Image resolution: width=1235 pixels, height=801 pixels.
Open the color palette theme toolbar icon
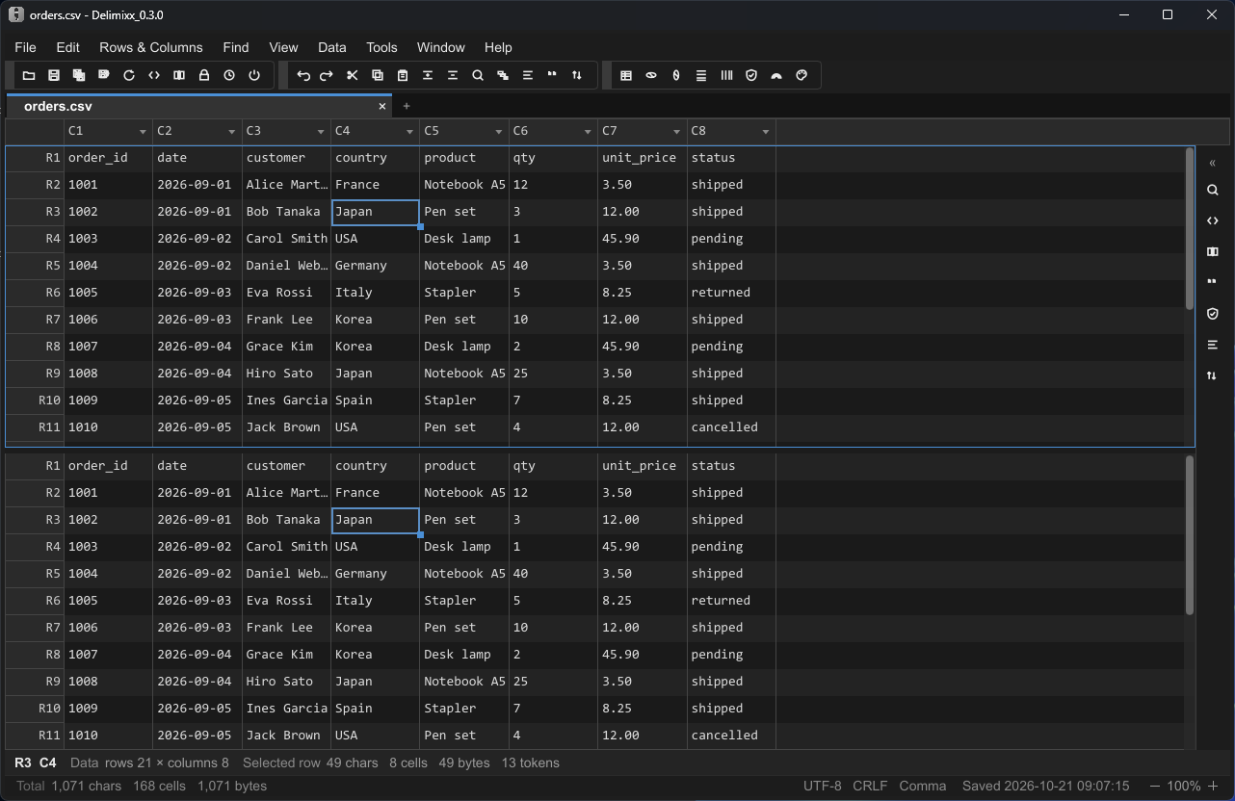tap(801, 75)
